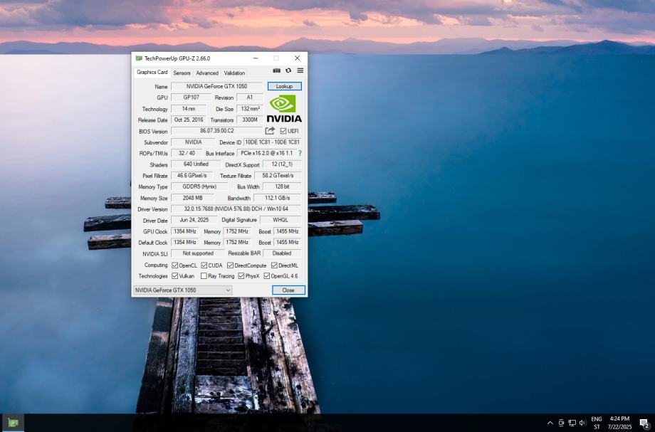Click the Bus Width value 128 bit
The height and width of the screenshot is (432, 655).
(x=282, y=186)
